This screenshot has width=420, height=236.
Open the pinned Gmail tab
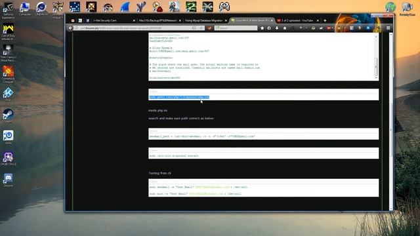(x=73, y=20)
